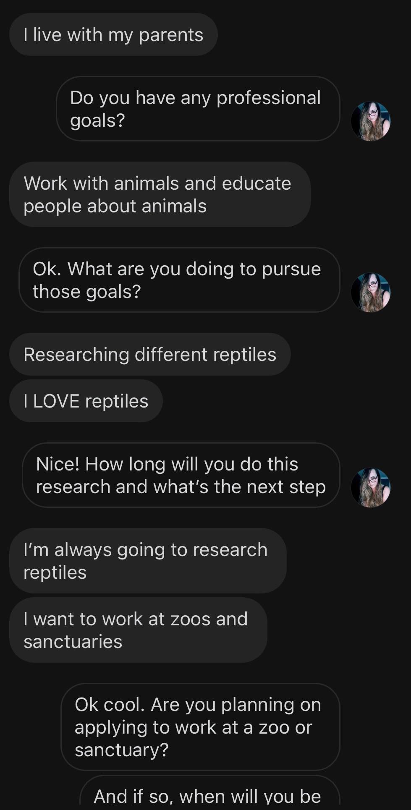Tap the "I LOVE reptiles" message bubble
This screenshot has height=810, width=411.
click(x=86, y=401)
